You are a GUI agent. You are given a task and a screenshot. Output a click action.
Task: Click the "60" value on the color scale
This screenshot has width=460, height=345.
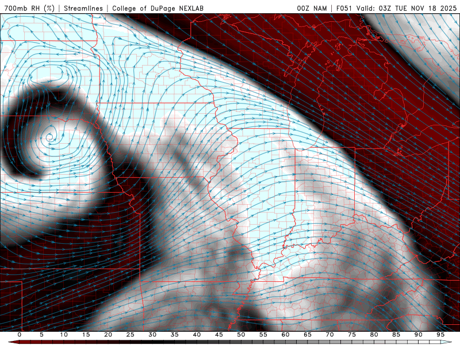point(285,335)
